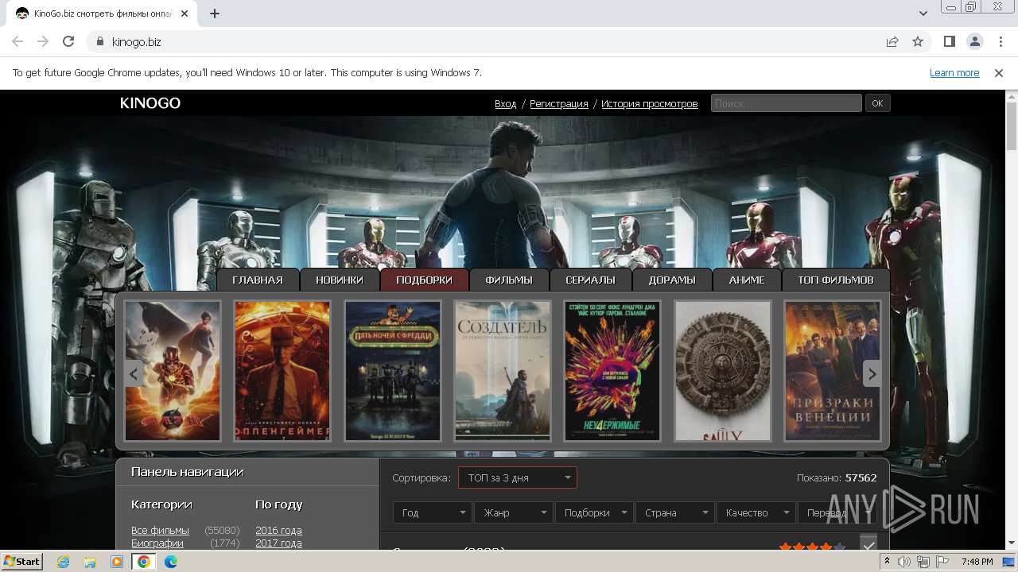Viewport: 1018px width, 572px height.
Task: Switch to the ПОДБОРКИ tab
Action: click(424, 280)
